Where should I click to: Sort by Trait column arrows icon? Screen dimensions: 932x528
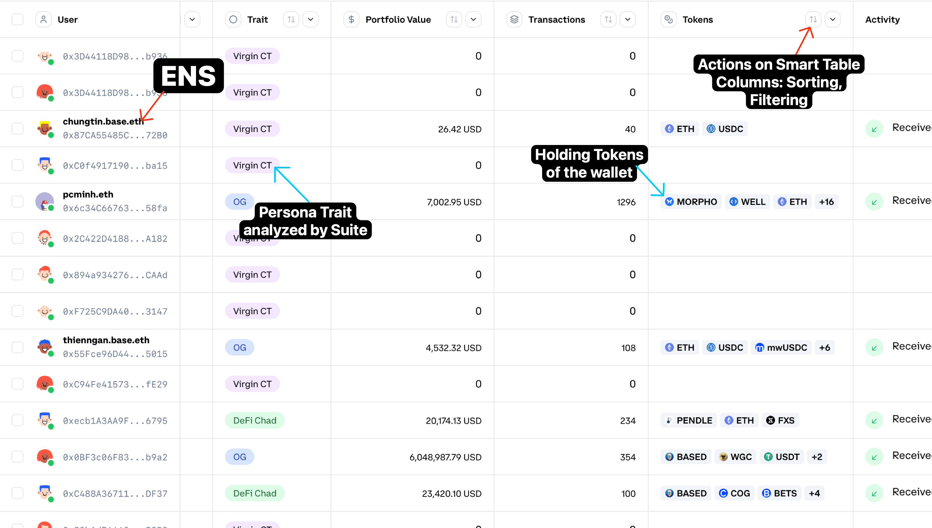291,20
